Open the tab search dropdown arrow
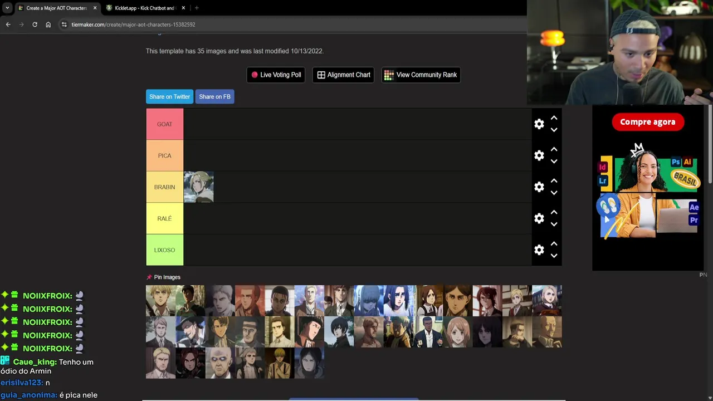Viewport: 713px width, 401px height. click(7, 8)
